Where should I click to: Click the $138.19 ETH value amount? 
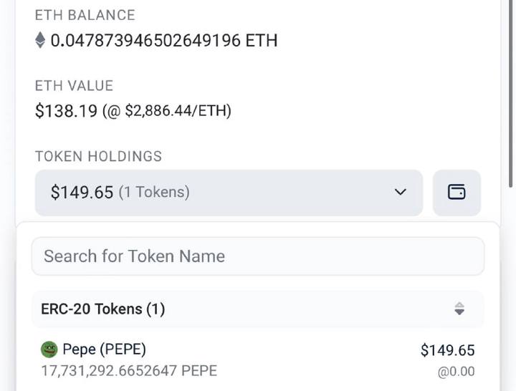pyautogui.click(x=66, y=111)
